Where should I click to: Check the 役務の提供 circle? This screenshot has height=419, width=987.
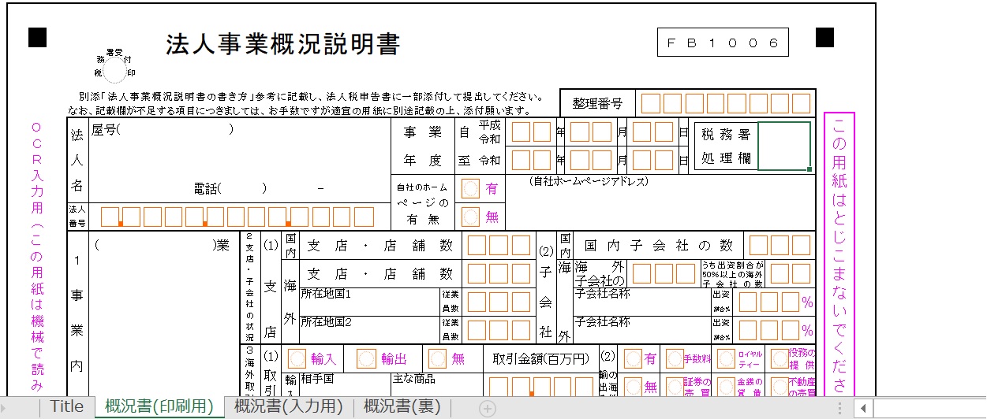(780, 358)
